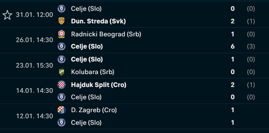
Task: Open the Dun. Streda (Svk) team name
Action: tap(98, 21)
